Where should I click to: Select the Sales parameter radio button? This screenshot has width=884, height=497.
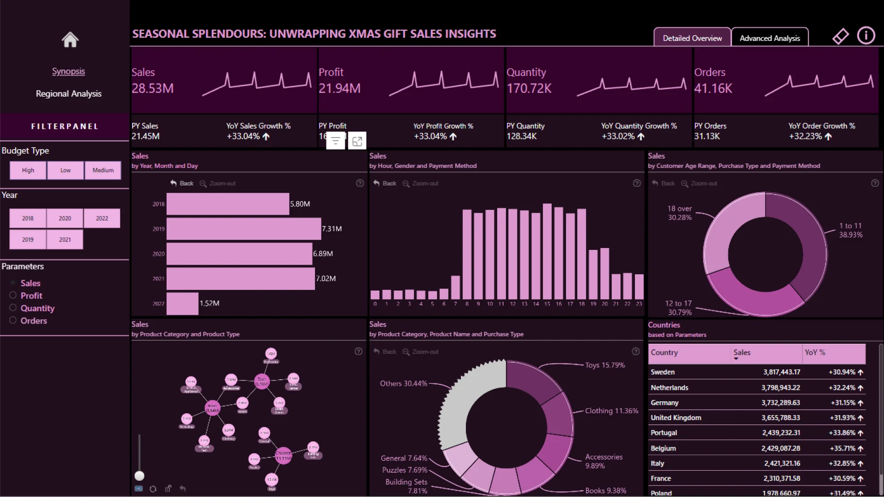click(13, 283)
